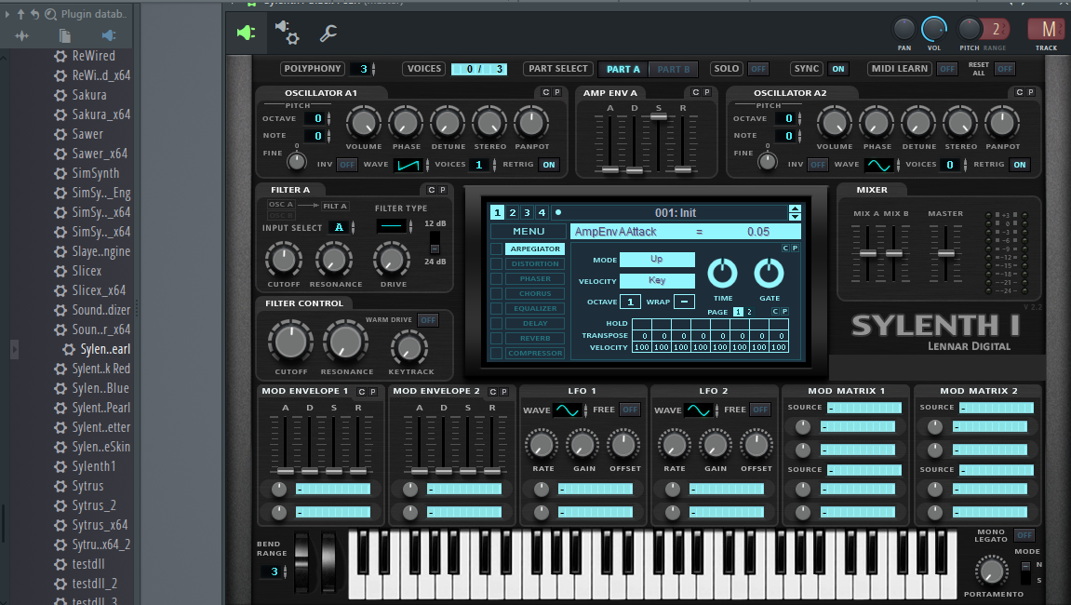Toggle LFO 1 FREE switch

[x=630, y=410]
